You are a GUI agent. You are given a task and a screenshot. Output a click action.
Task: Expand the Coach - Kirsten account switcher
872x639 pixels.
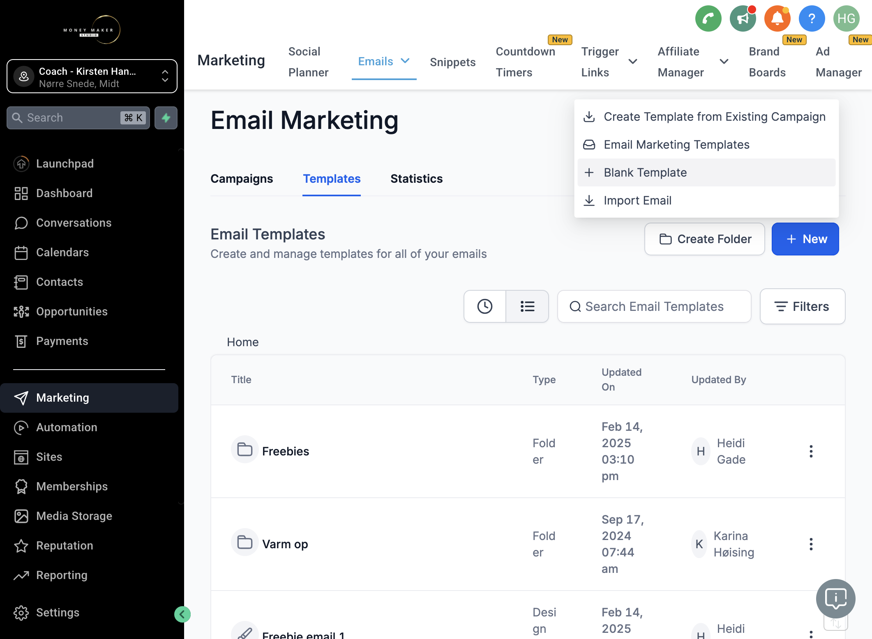pos(92,76)
